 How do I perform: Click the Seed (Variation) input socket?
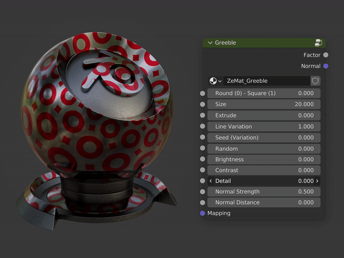(202, 138)
